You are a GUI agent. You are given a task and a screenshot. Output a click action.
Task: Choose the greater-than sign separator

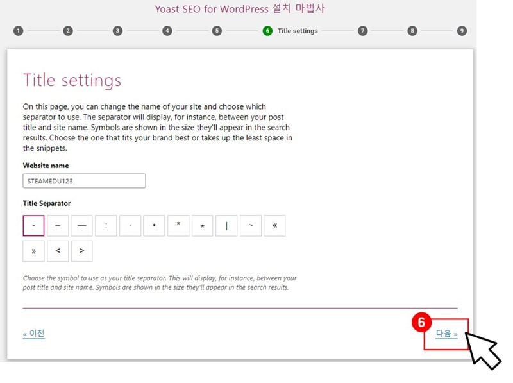pos(82,251)
